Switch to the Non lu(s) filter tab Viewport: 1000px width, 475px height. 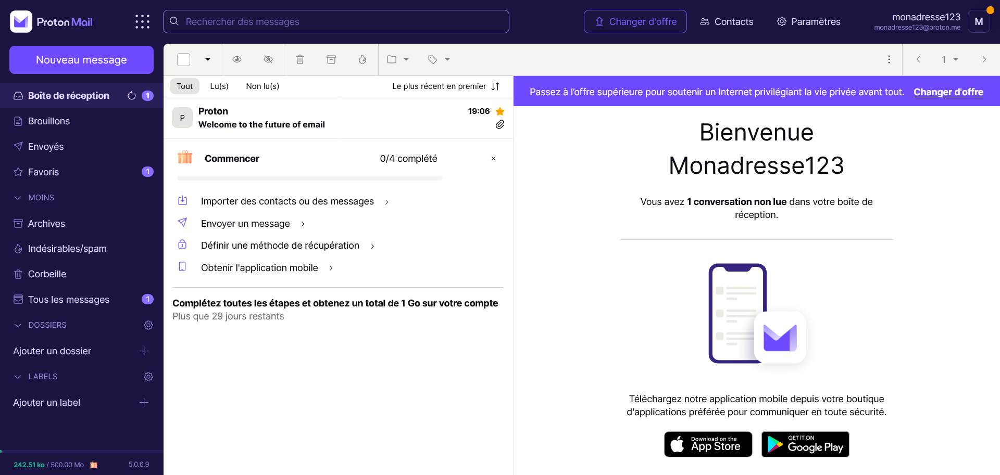pos(262,86)
